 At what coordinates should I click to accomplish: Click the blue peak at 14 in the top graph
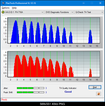click(90, 36)
